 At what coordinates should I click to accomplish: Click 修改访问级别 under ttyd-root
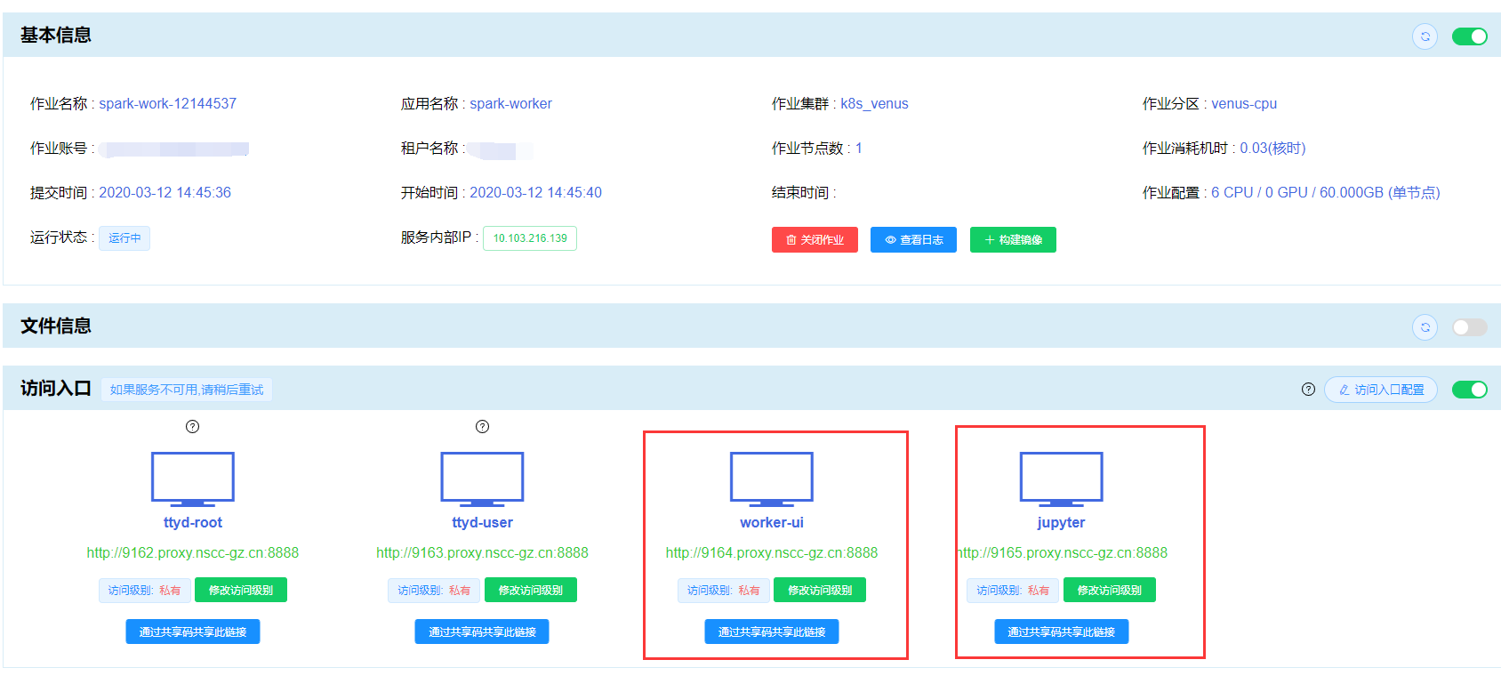click(241, 591)
